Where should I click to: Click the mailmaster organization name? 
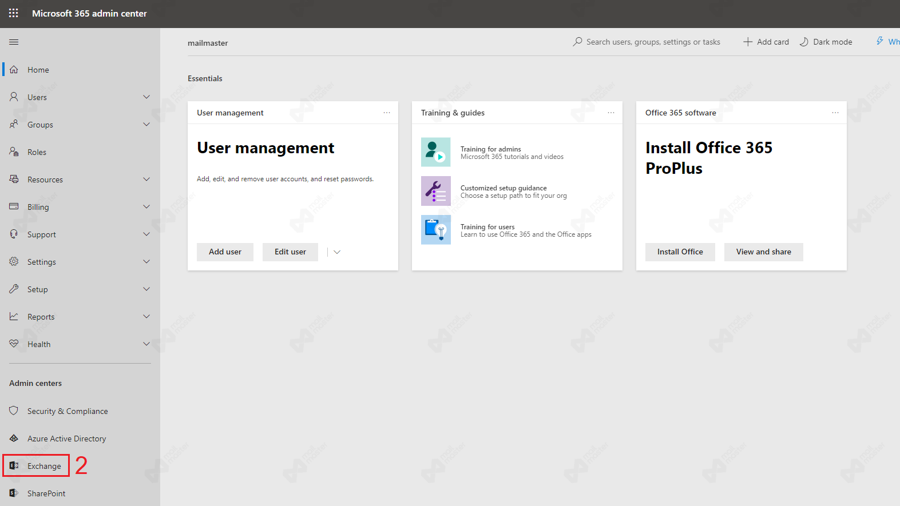(208, 43)
